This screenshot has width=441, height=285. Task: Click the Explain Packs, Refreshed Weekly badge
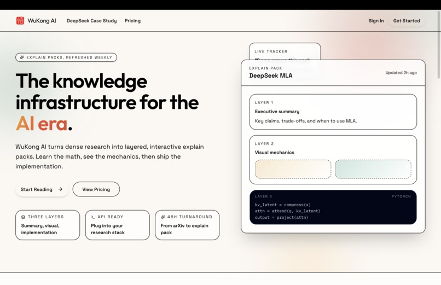tap(66, 57)
